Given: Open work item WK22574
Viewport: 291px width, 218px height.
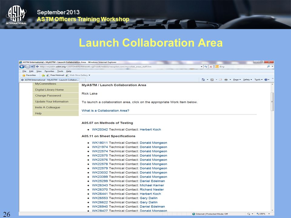Looking at the screenshot, I should 100,151.
